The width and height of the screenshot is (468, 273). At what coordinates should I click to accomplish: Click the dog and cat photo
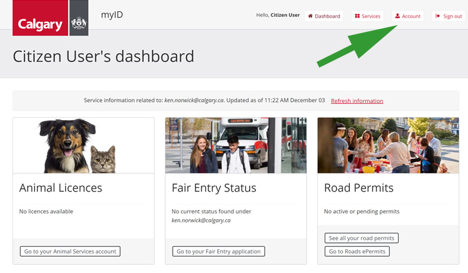tap(84, 145)
